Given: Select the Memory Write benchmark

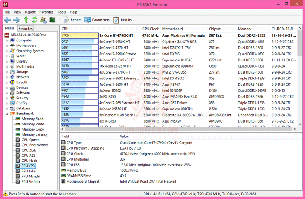Looking at the screenshot, I should [33, 124].
